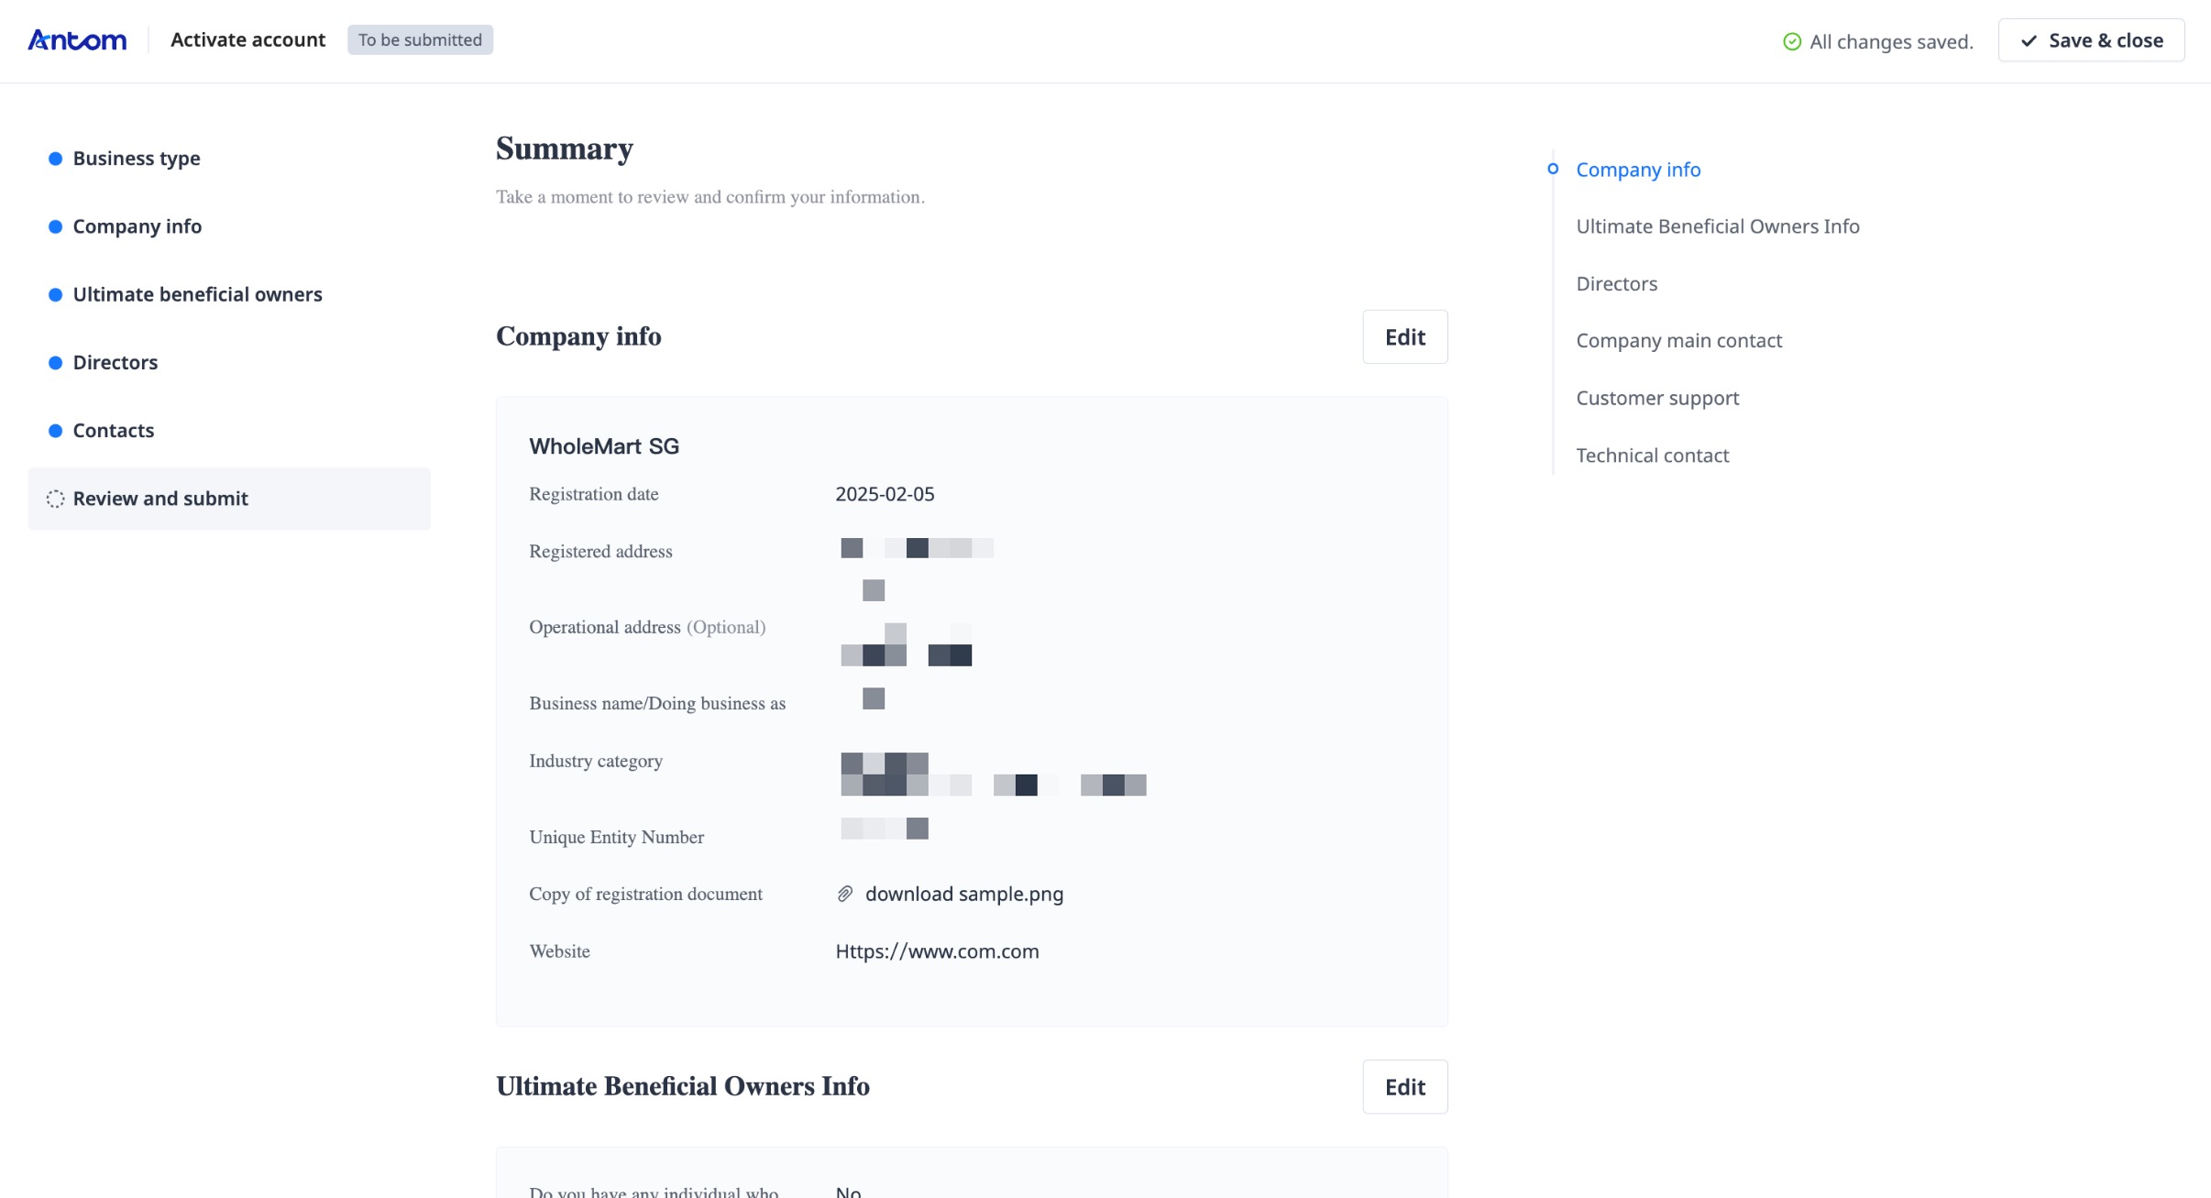Open download sample.png registration document
Image resolution: width=2211 pixels, height=1198 pixels.
[963, 894]
